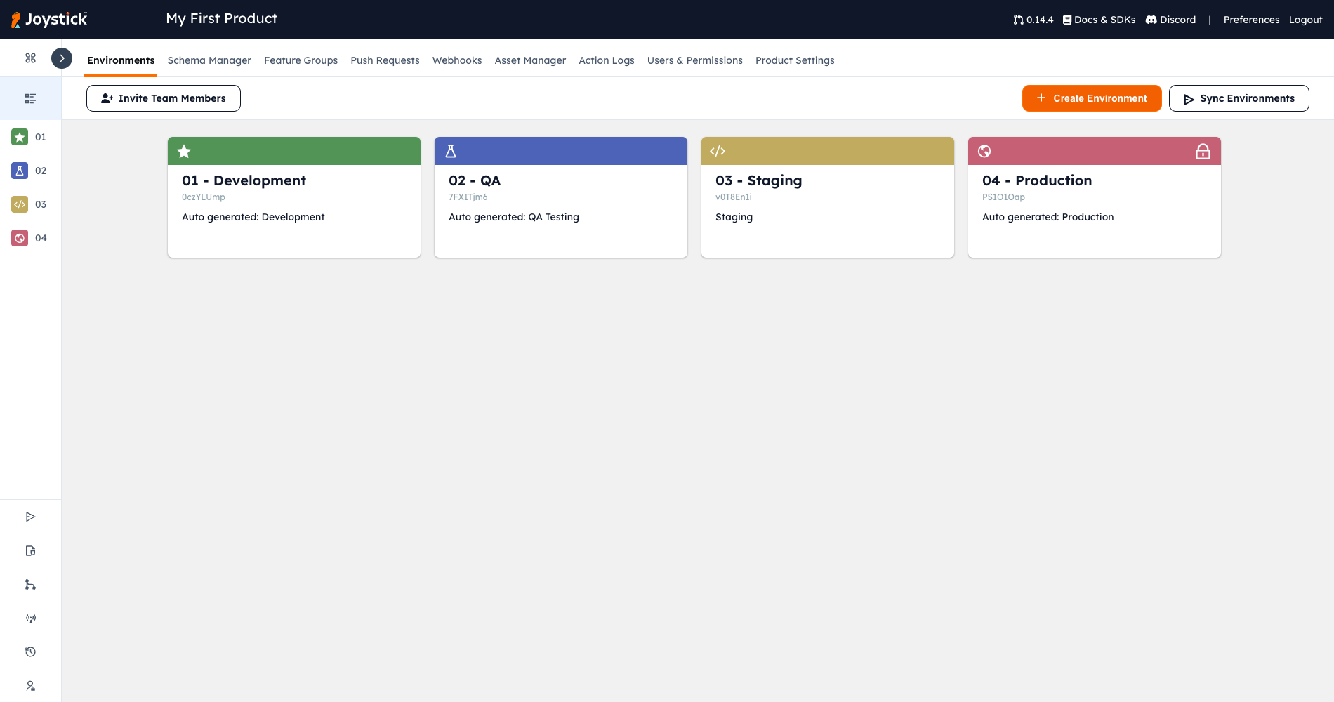The height and width of the screenshot is (702, 1334).
Task: Click 'Auto generated: Development' description
Action: coord(253,217)
